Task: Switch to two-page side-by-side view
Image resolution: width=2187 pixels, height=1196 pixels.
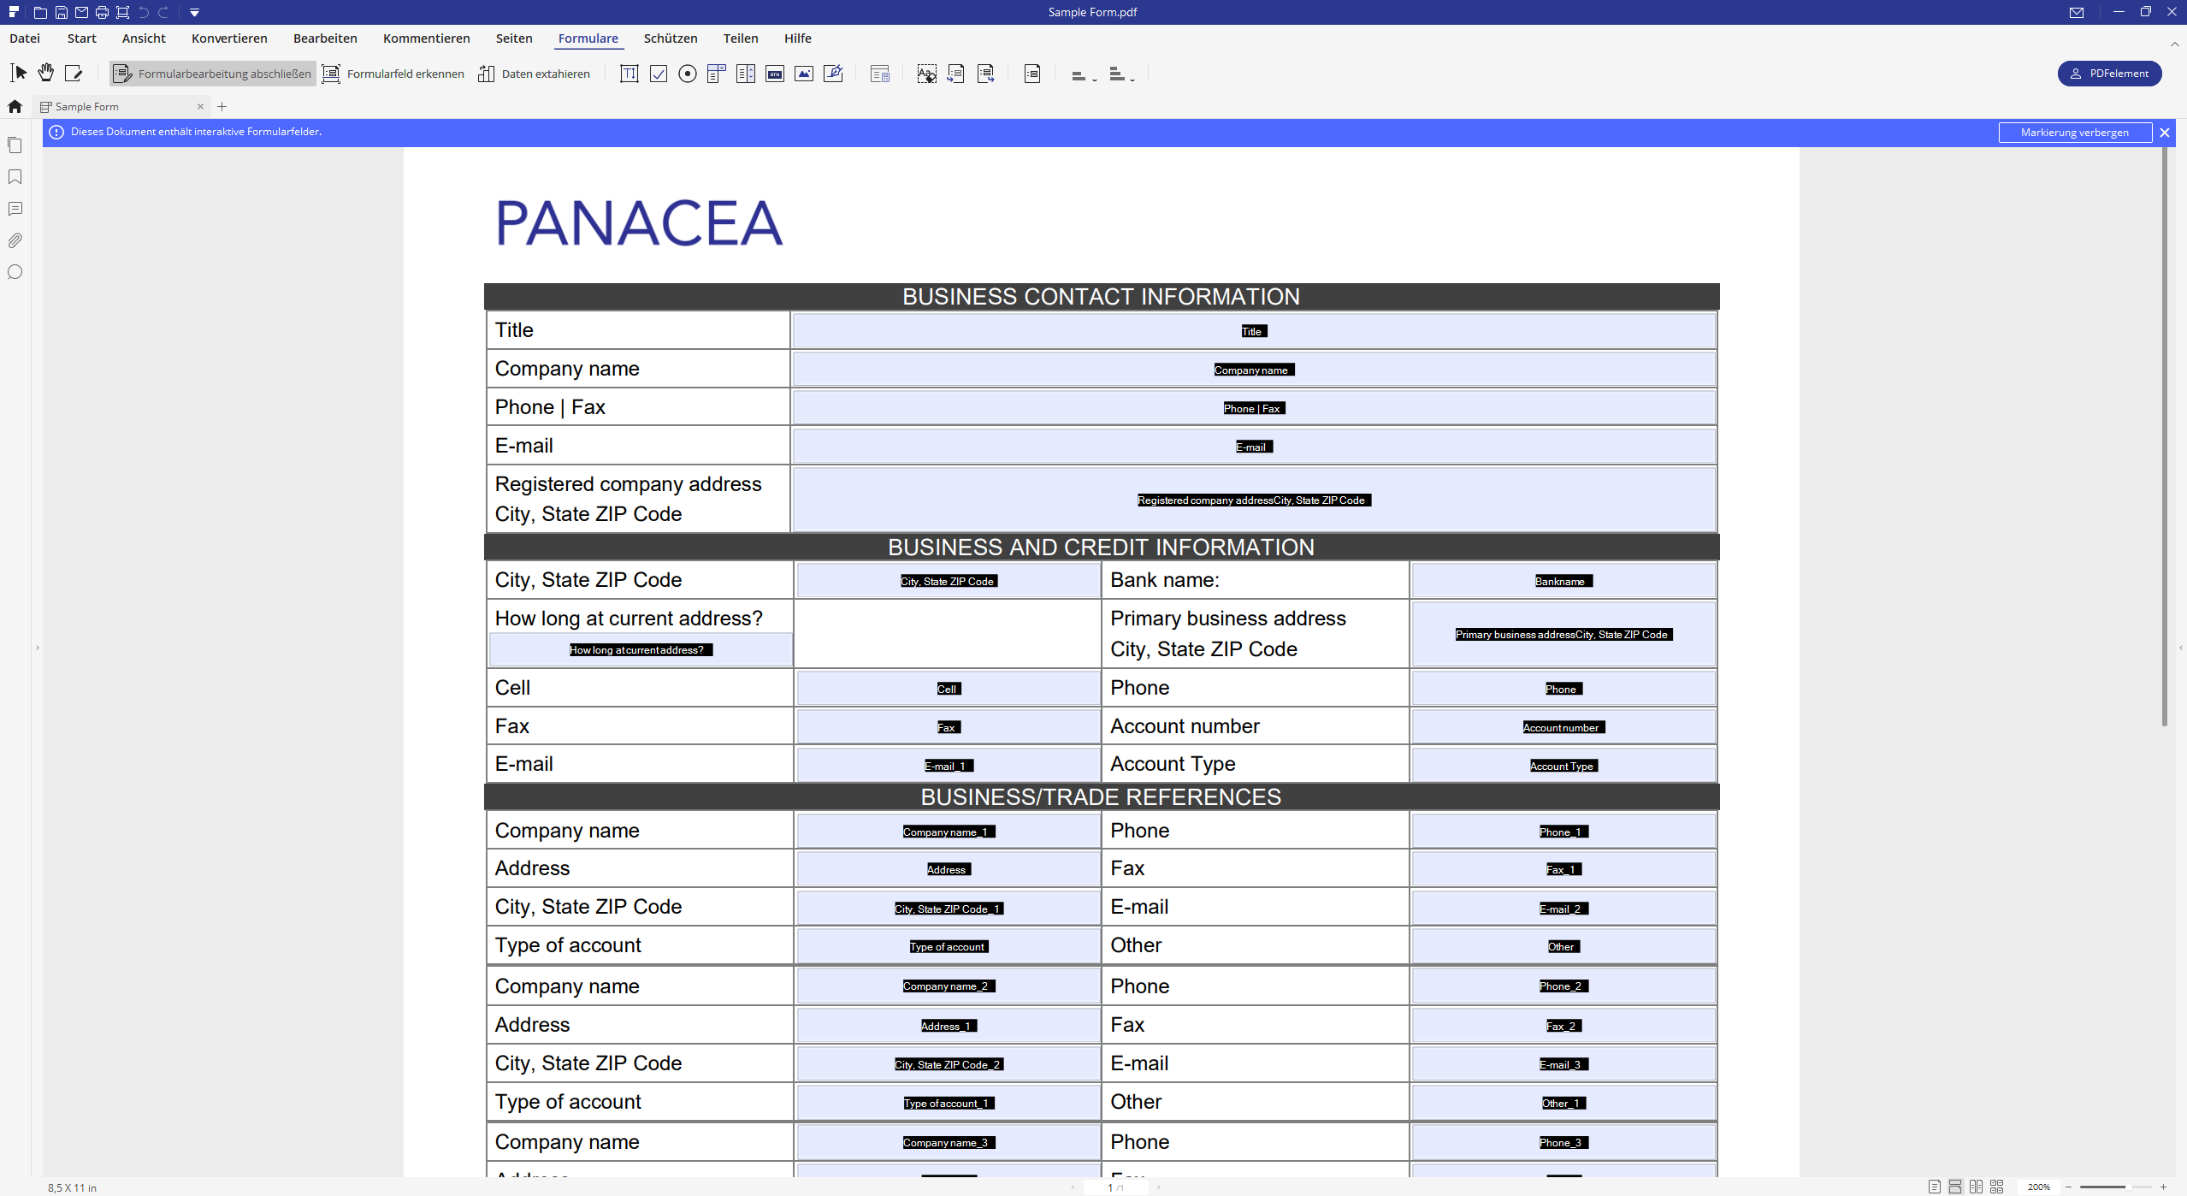Action: coord(1976,1187)
